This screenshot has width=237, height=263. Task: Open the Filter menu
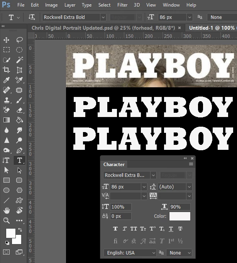coord(122,5)
